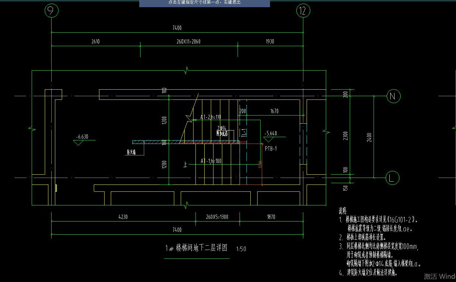
Task: Click the 1670 dimension text
Action: click(x=274, y=111)
